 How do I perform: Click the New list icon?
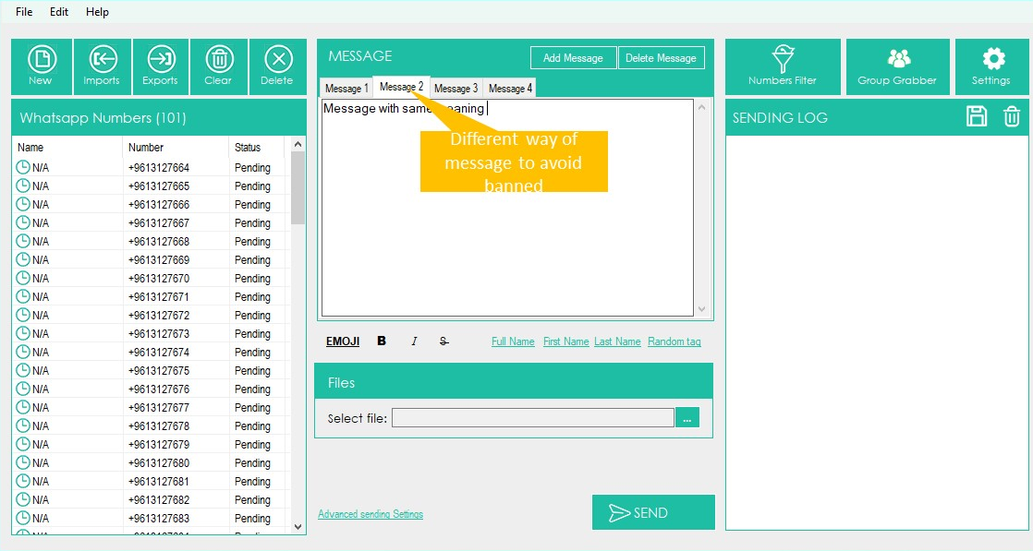coord(41,66)
